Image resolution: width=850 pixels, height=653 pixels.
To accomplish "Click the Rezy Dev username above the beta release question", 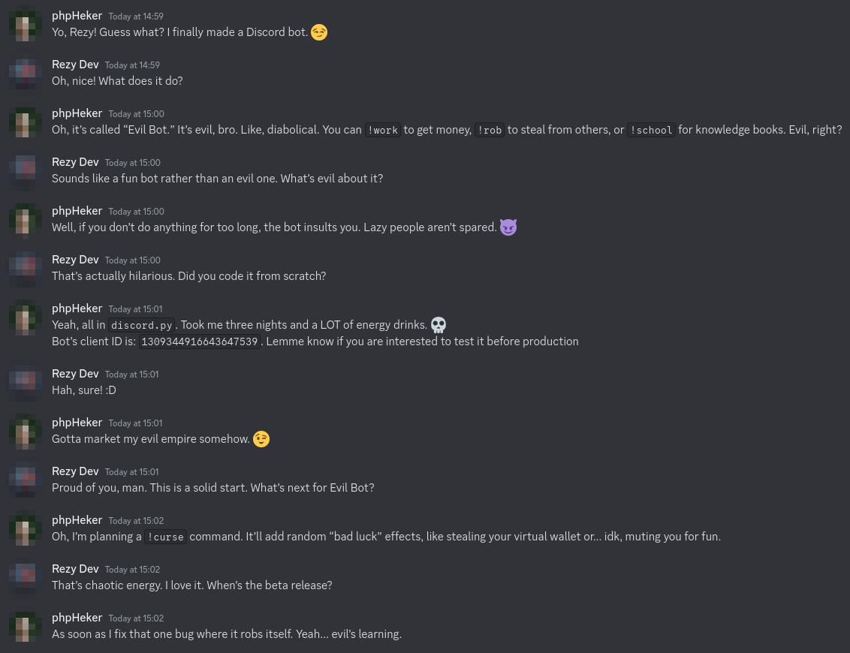I will [x=75, y=569].
